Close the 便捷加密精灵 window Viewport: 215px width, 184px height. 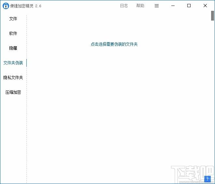205,6
